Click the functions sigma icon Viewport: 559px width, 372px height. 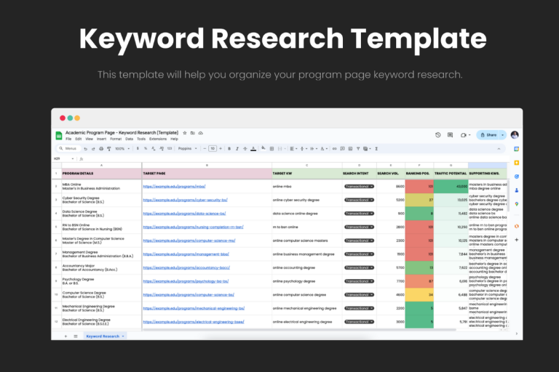[376, 149]
